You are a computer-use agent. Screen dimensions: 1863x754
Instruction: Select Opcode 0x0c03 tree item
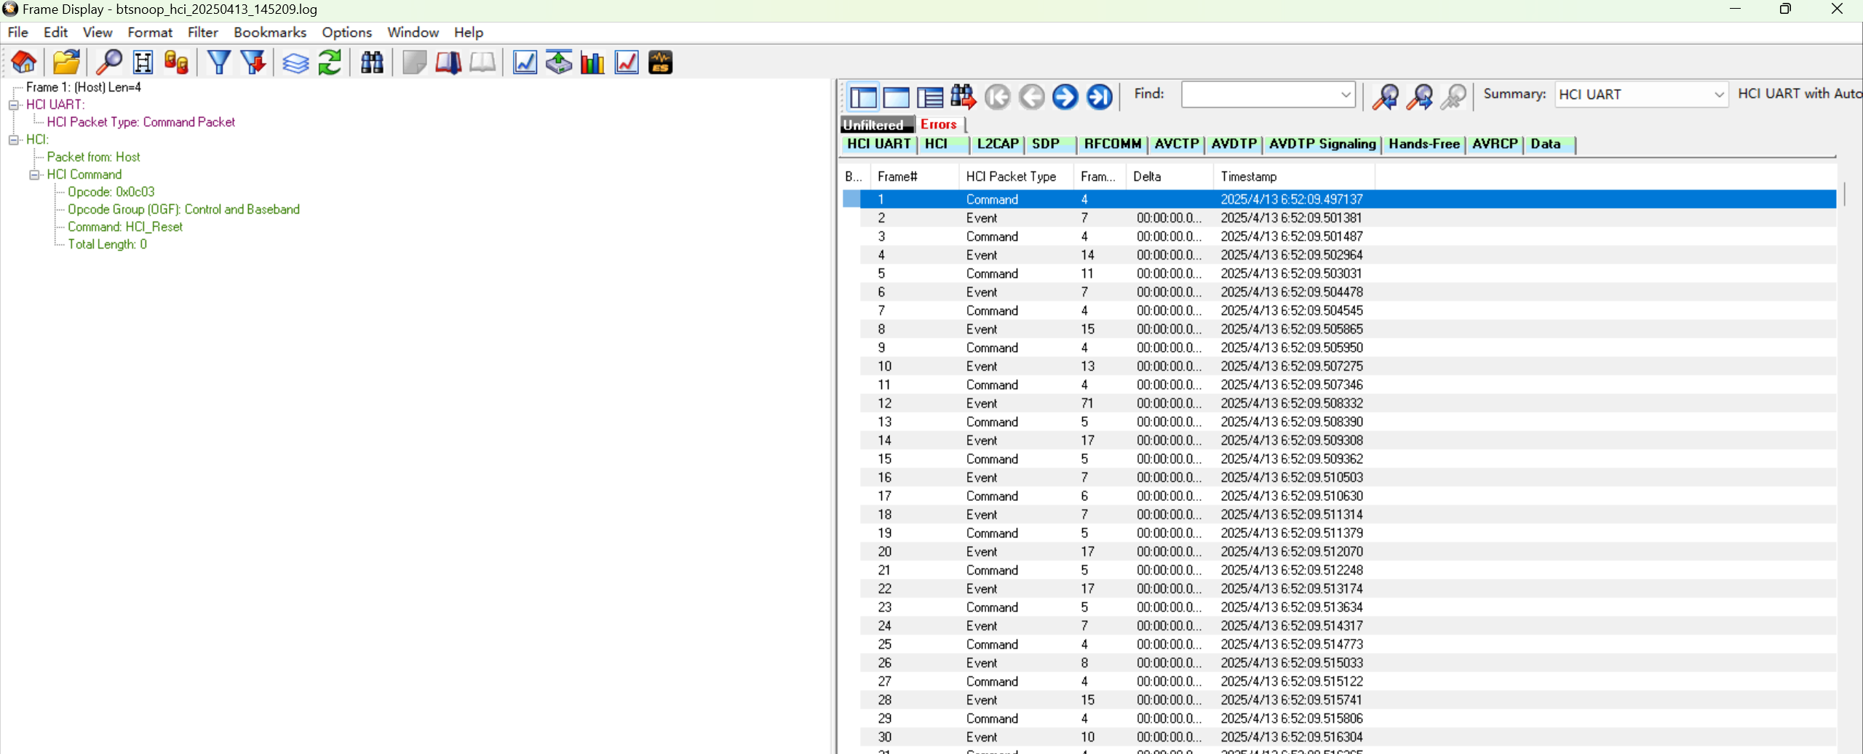[x=111, y=192]
